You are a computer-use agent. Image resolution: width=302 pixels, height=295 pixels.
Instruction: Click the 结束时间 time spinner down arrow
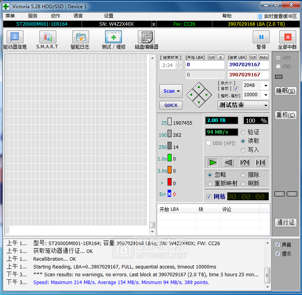pos(179,67)
